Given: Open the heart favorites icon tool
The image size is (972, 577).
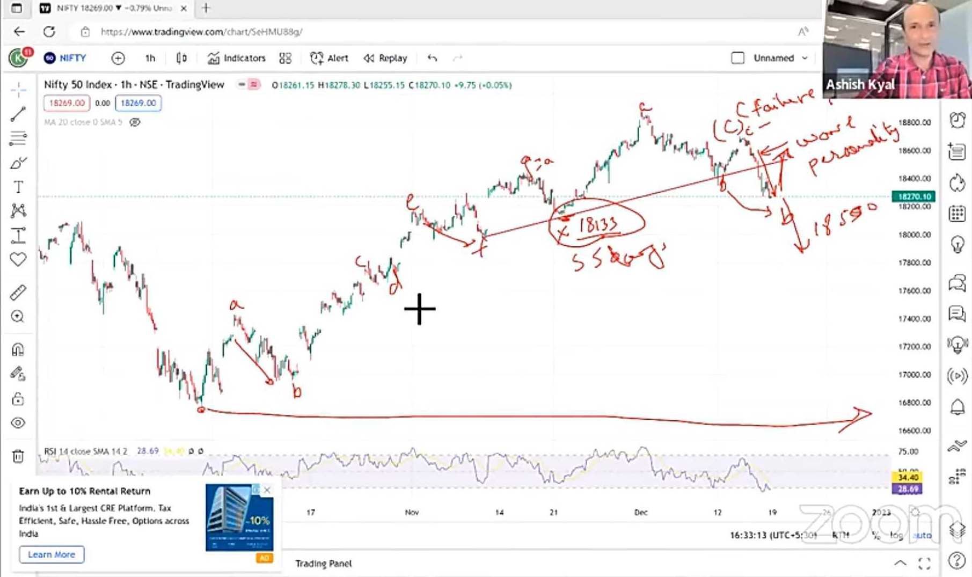Looking at the screenshot, I should click(x=18, y=260).
